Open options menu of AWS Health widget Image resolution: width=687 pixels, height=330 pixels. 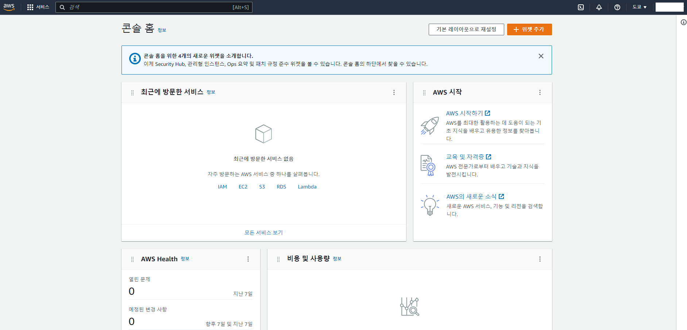point(248,259)
